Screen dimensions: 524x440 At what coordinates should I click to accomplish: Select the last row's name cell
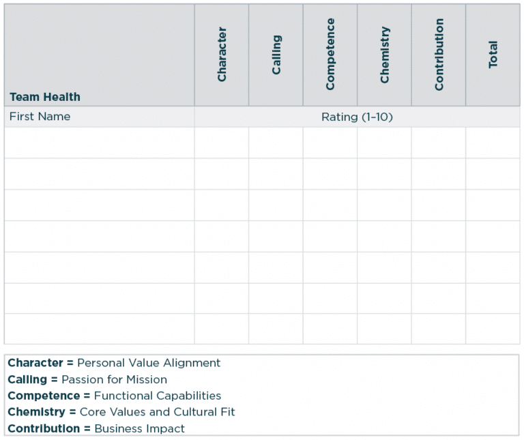tap(99, 329)
